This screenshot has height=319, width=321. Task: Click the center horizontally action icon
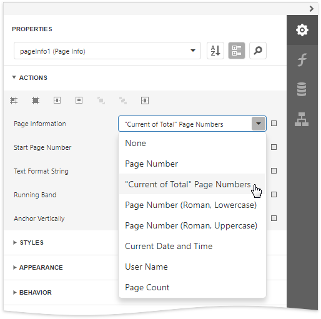57,101
